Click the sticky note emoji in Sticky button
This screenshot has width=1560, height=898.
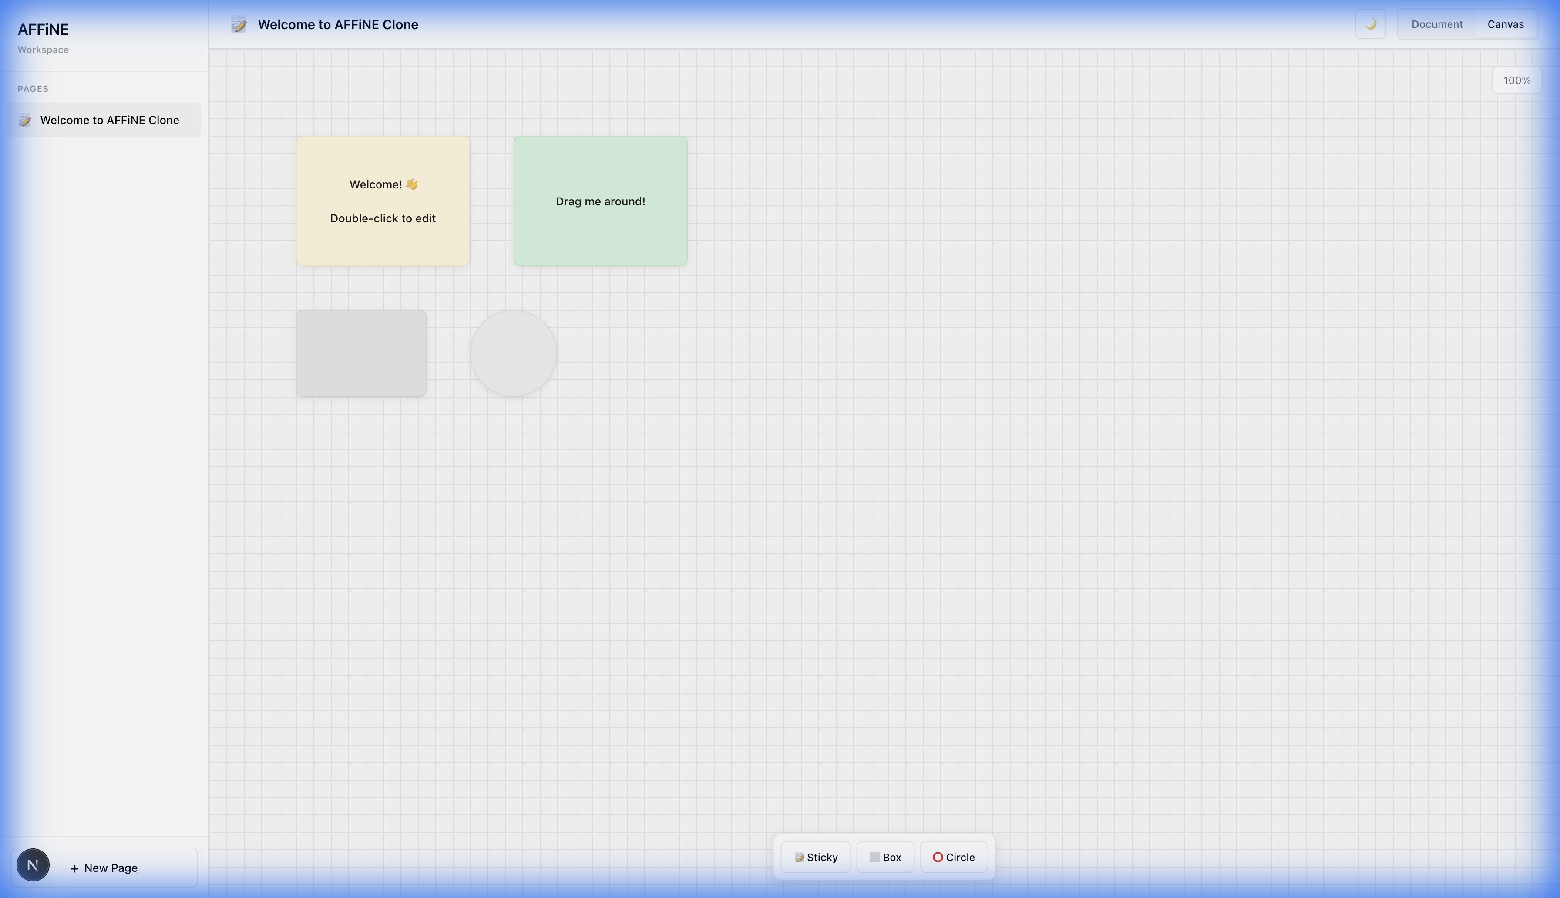[x=799, y=858]
